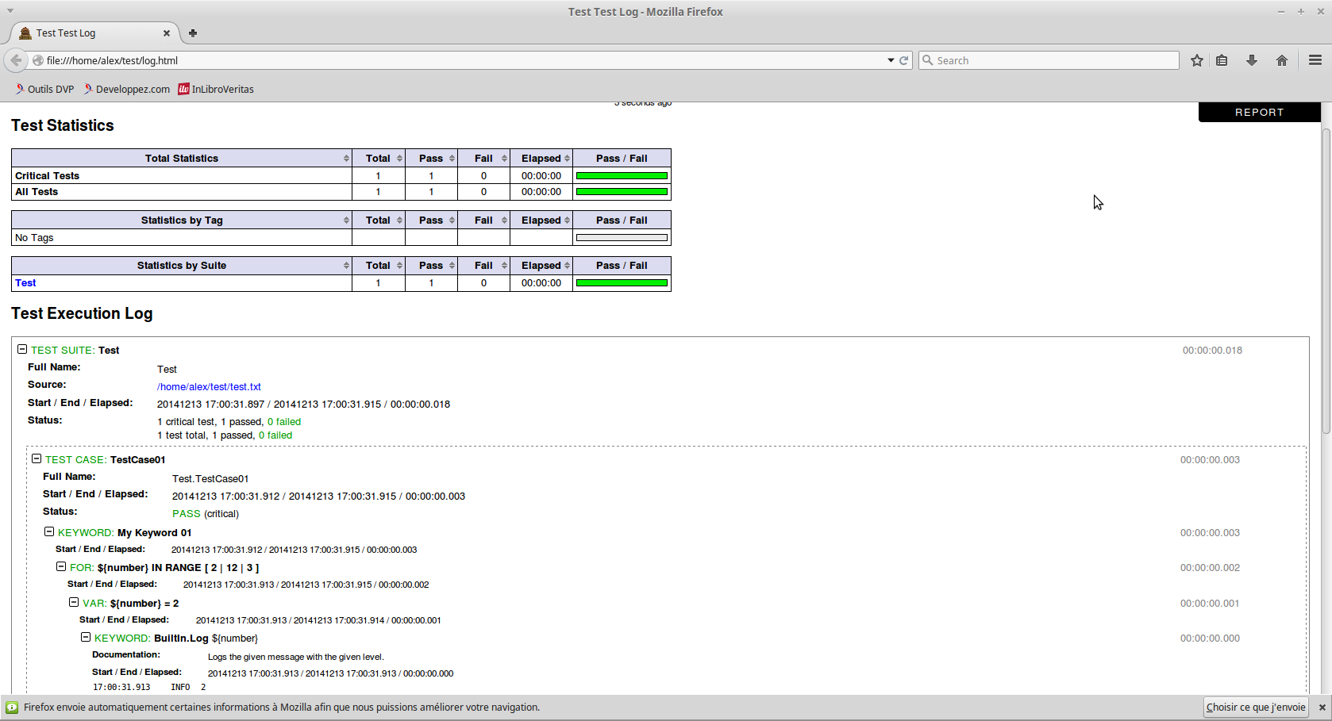Image resolution: width=1332 pixels, height=721 pixels.
Task: Collapse the My Keyword 01 keyword
Action: point(49,531)
